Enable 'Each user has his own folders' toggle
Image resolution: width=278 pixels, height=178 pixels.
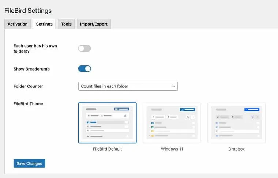tap(84, 48)
